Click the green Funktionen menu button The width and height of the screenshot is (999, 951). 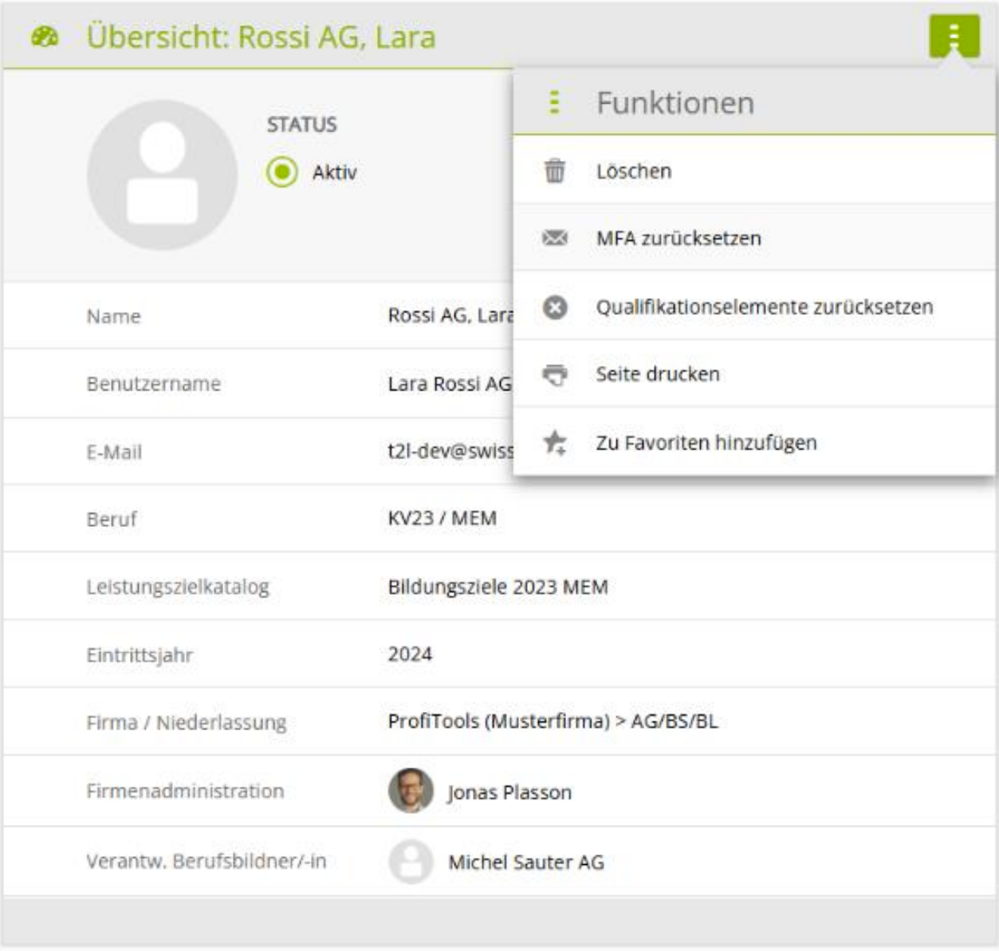pos(954,36)
